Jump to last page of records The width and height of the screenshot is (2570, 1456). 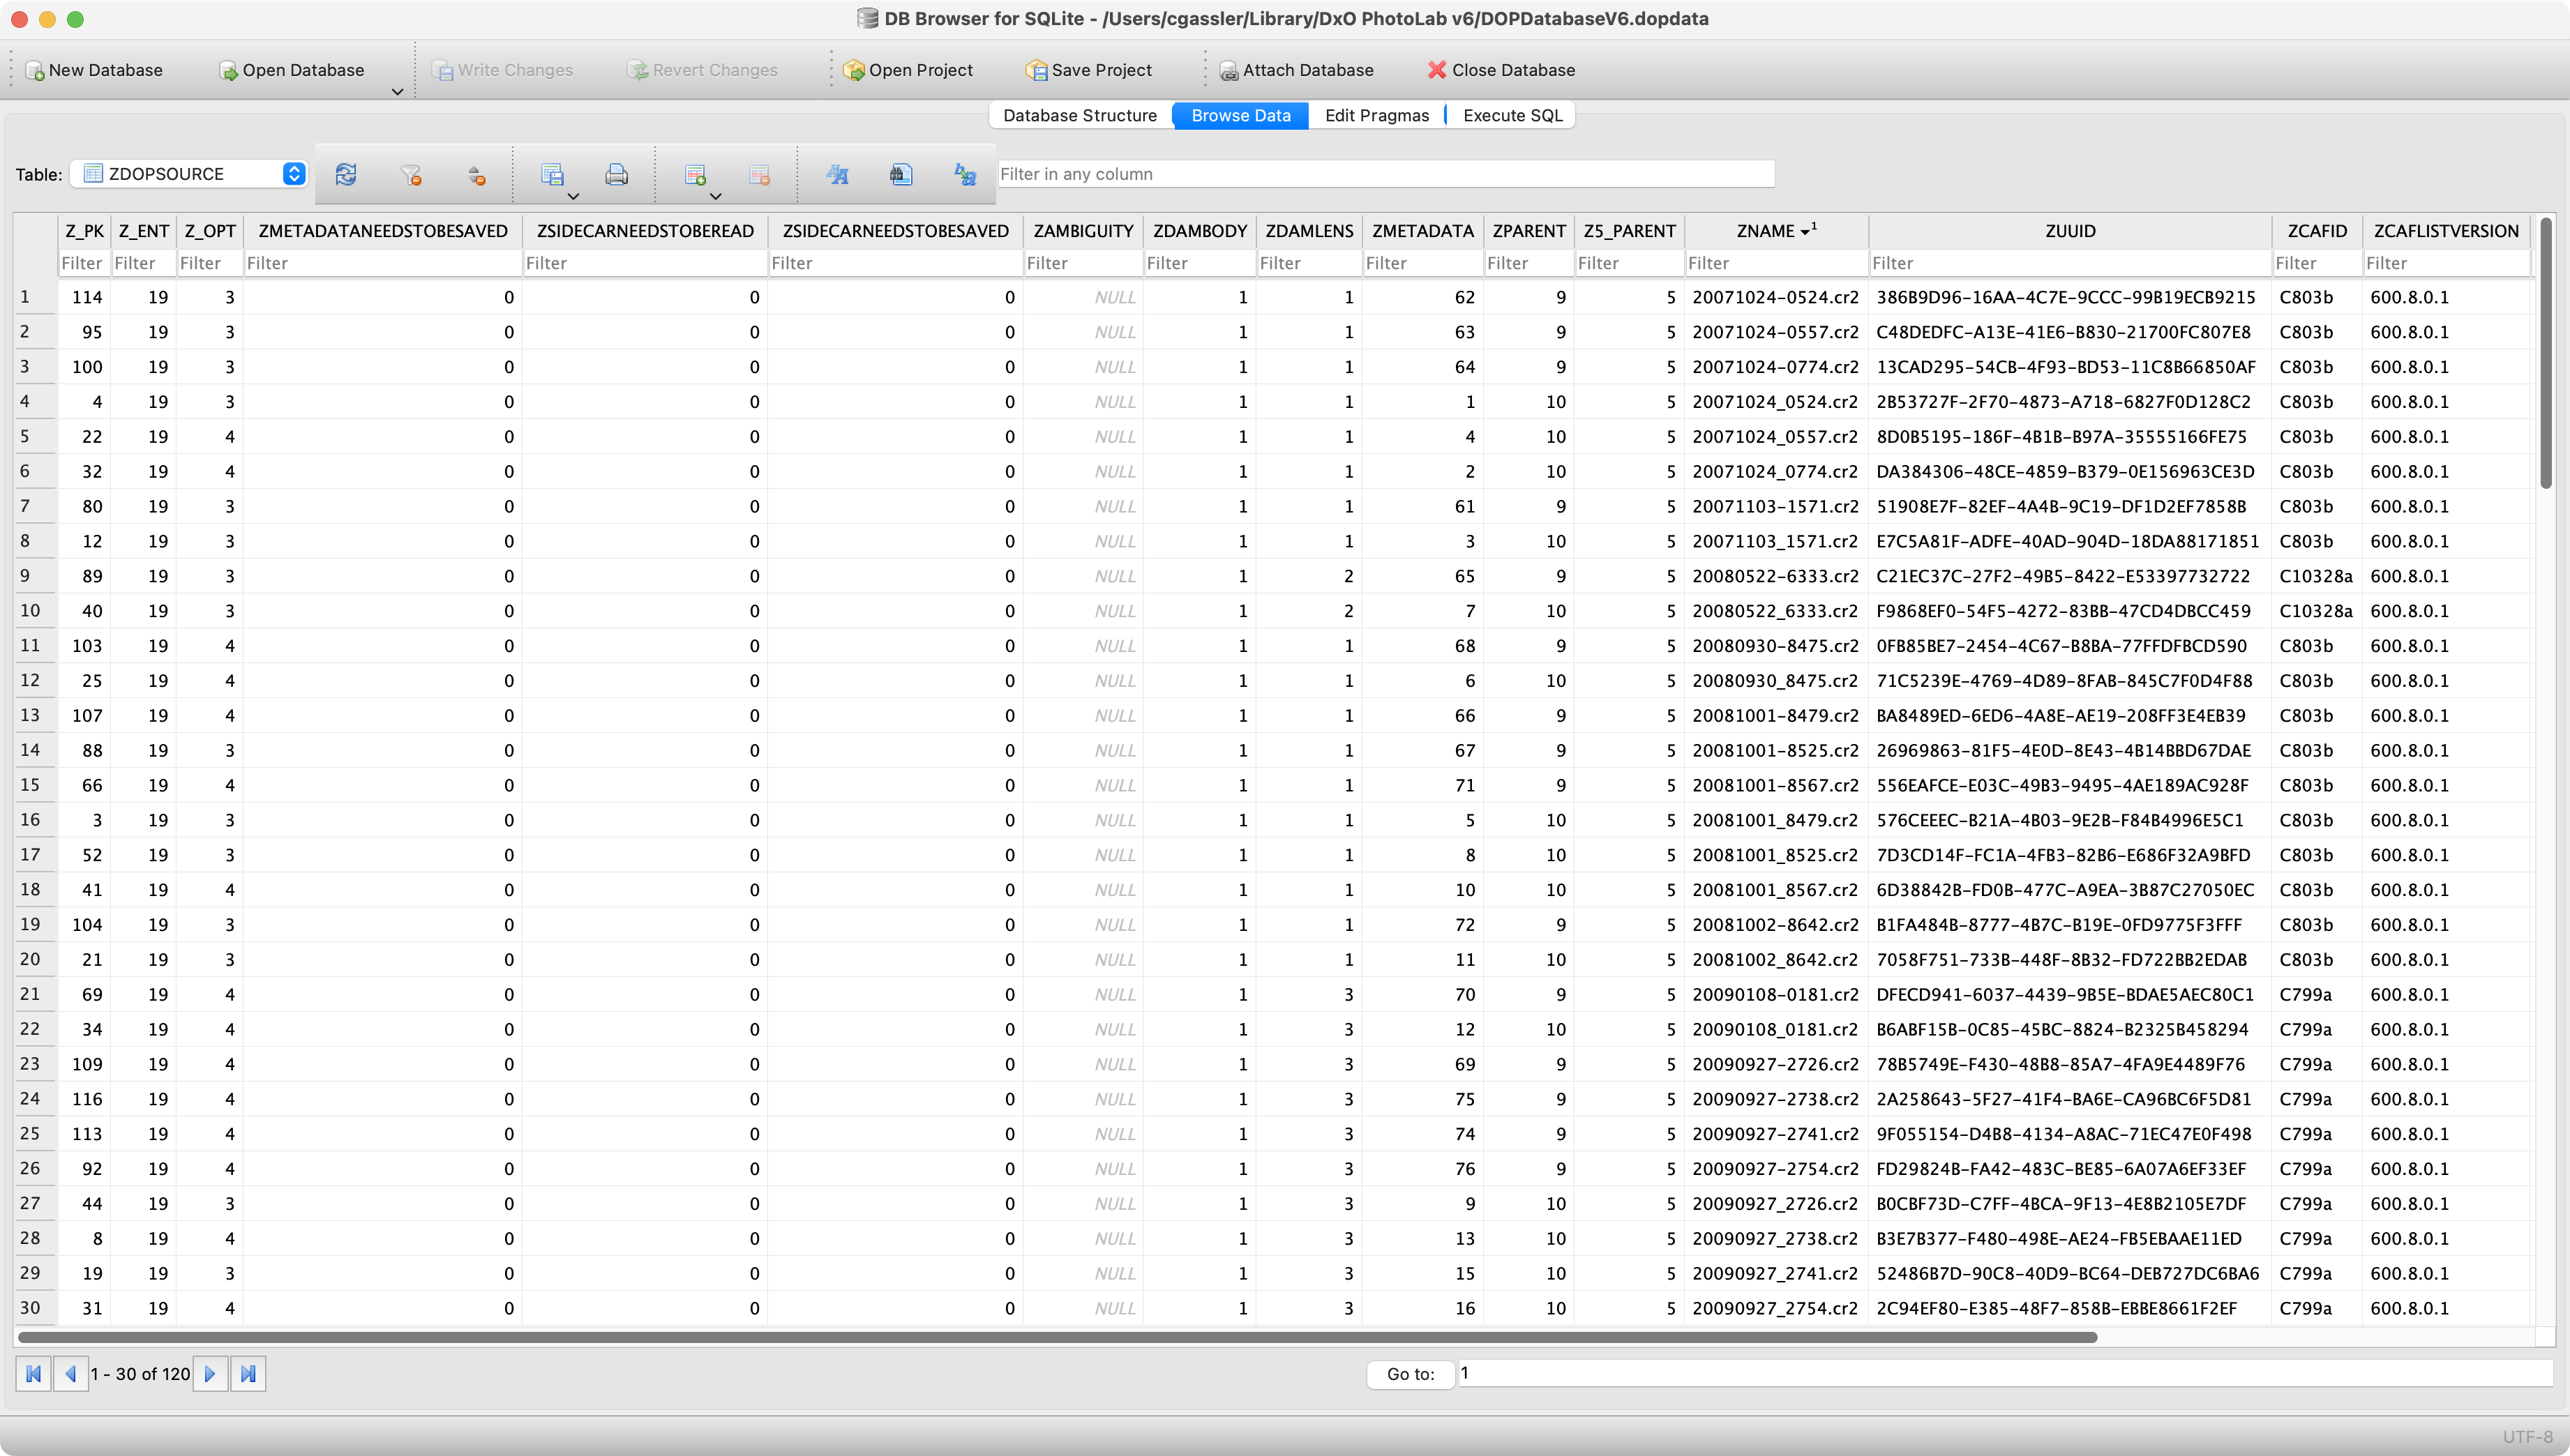pyautogui.click(x=248, y=1374)
